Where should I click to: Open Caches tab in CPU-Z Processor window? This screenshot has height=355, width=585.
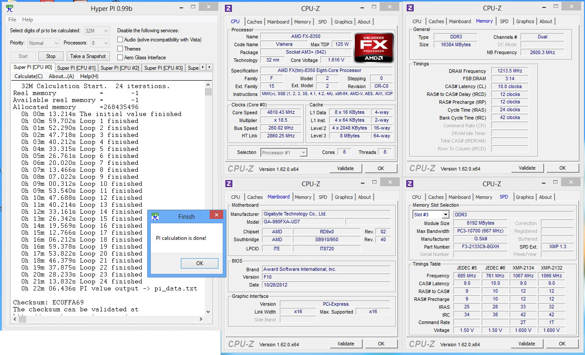(x=255, y=22)
